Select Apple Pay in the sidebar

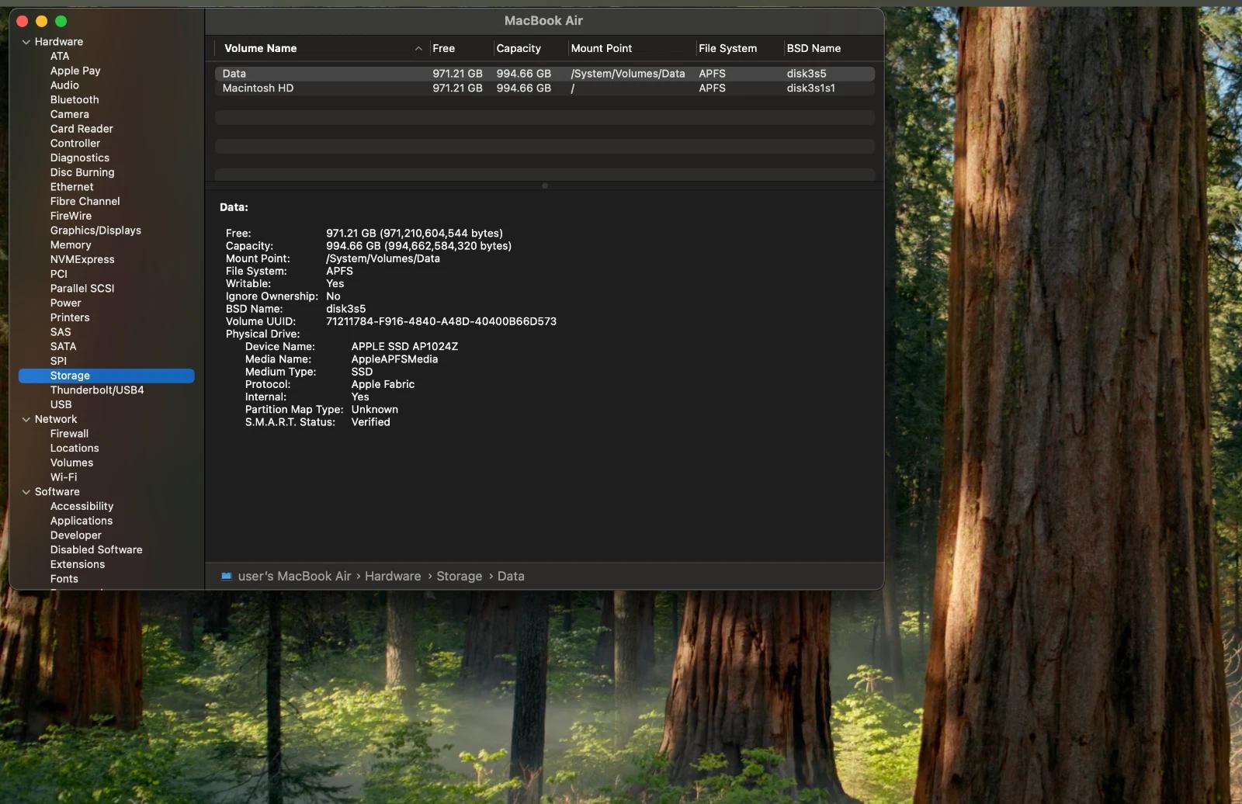click(75, 71)
